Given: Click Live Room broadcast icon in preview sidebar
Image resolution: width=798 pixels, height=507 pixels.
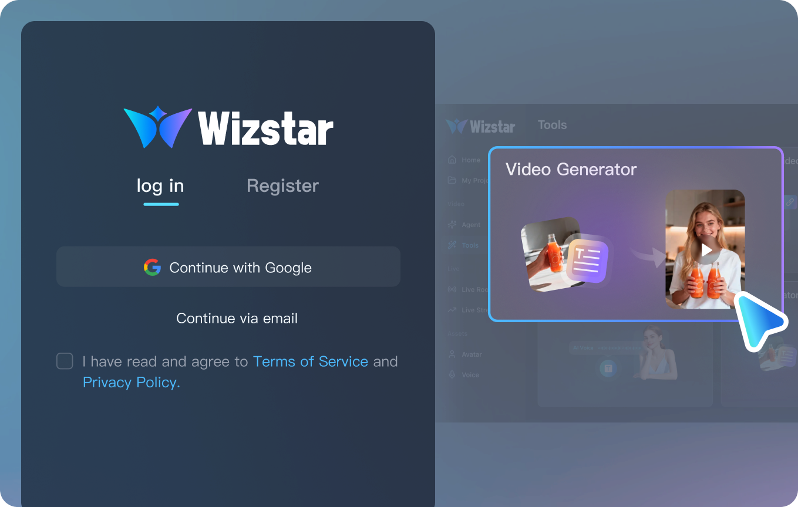Looking at the screenshot, I should point(452,289).
